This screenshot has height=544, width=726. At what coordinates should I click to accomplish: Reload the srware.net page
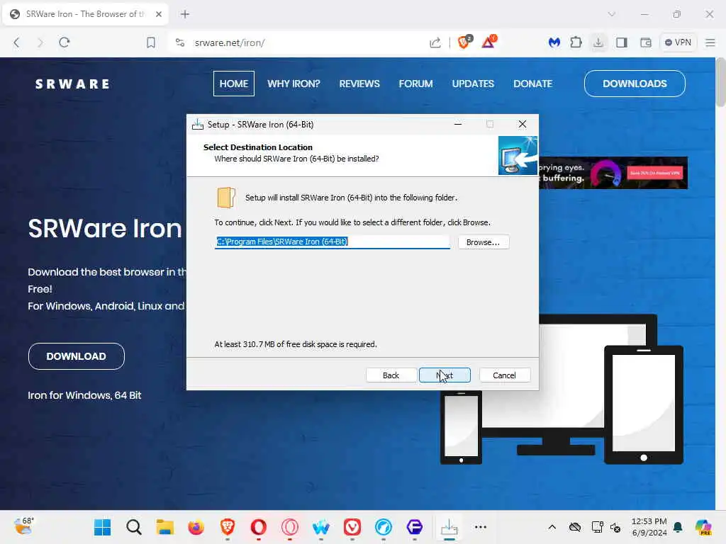pyautogui.click(x=65, y=42)
